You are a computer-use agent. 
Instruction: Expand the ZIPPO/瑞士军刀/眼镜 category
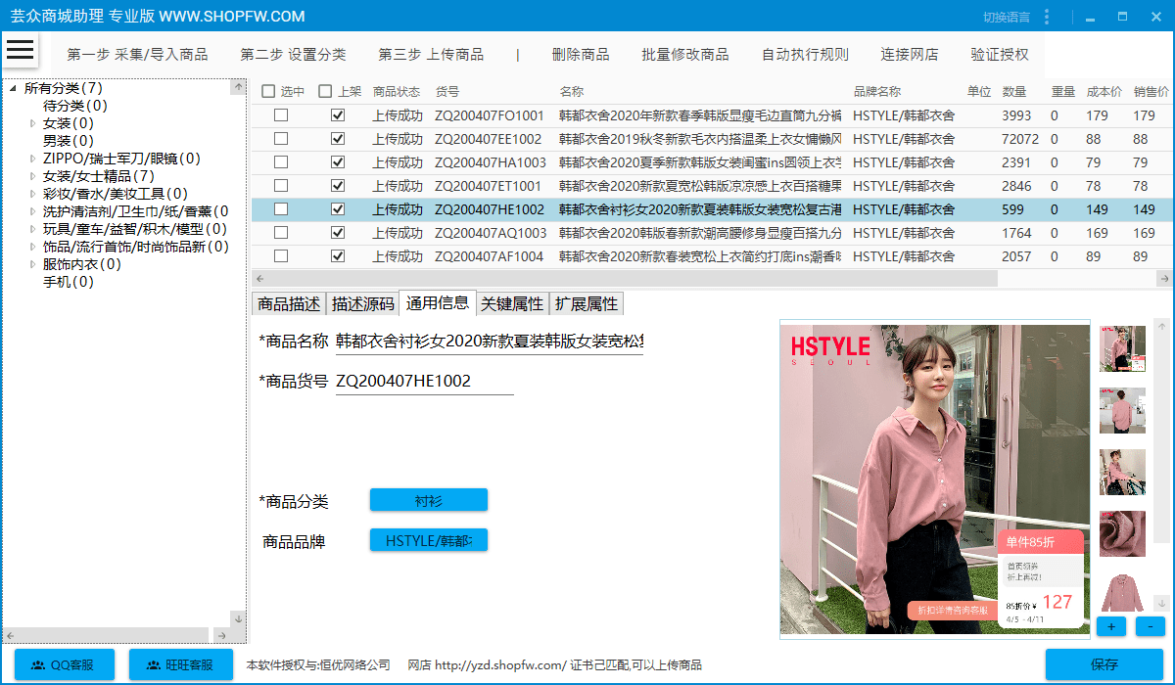click(32, 159)
